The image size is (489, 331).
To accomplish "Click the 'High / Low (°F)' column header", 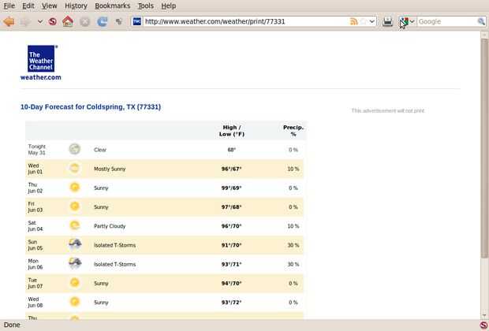I will tap(232, 131).
